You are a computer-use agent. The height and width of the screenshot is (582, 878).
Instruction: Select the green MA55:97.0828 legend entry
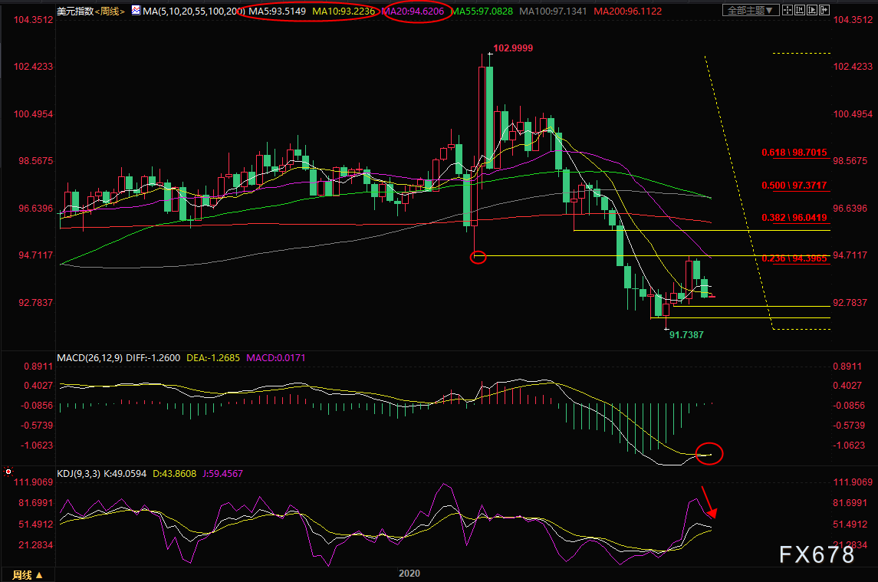483,11
